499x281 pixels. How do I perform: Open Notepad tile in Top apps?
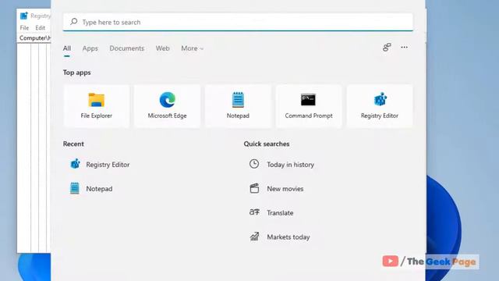[238, 106]
